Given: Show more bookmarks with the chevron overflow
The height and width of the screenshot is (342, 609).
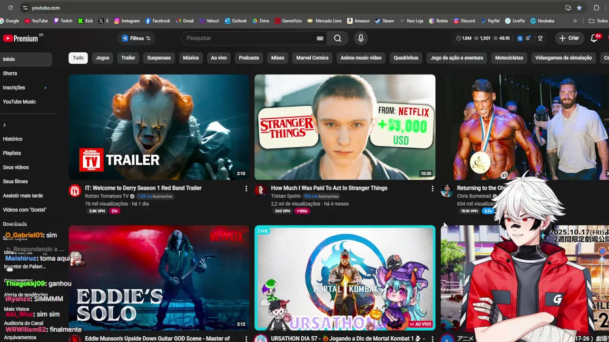Looking at the screenshot, I should click(x=575, y=21).
